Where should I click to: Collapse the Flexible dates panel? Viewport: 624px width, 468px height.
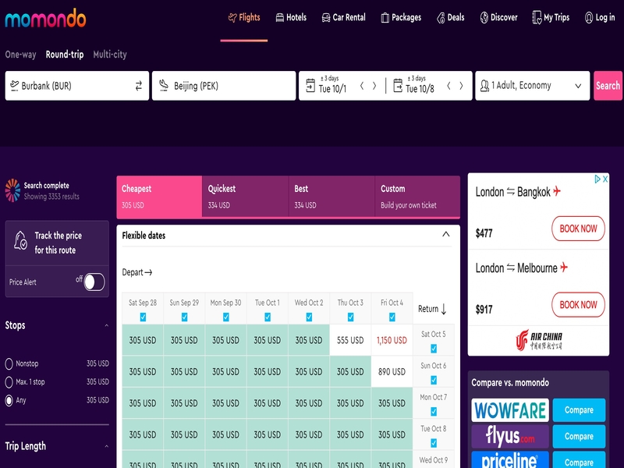tap(445, 235)
